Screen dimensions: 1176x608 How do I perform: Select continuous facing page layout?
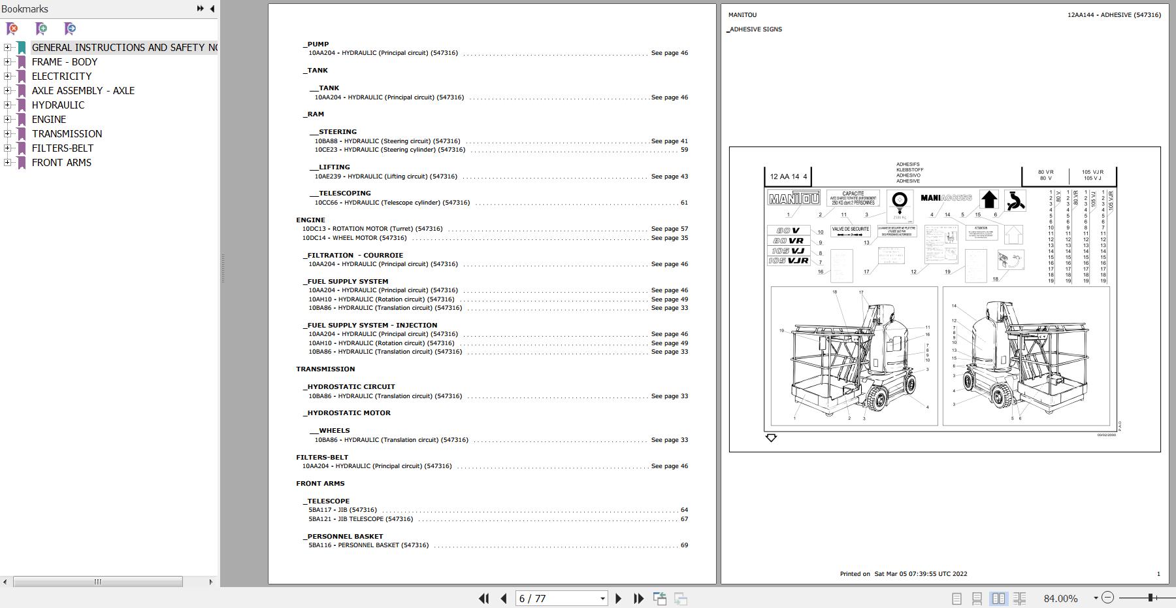point(1019,598)
